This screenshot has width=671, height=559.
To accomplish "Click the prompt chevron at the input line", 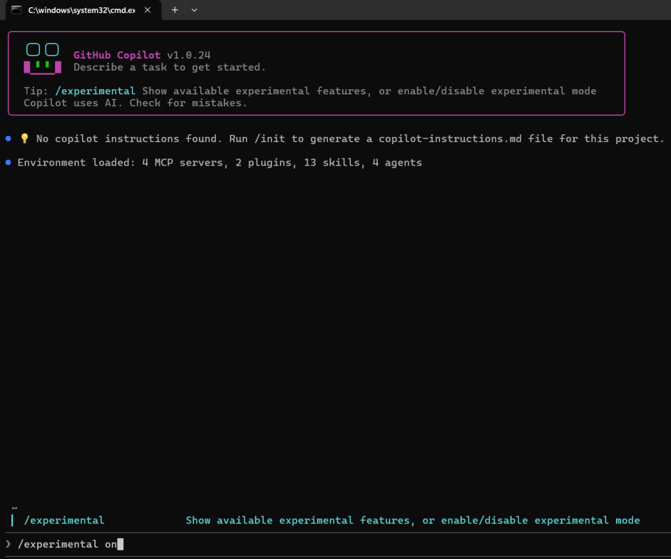I will pyautogui.click(x=9, y=544).
